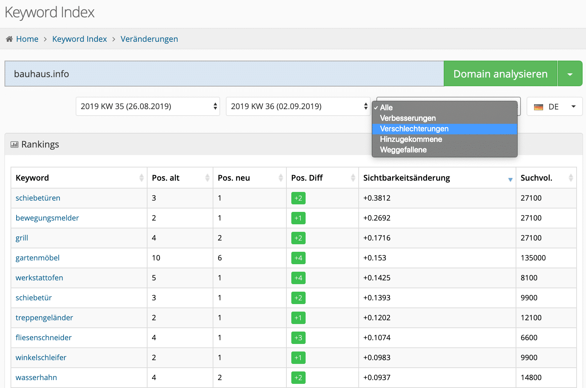The image size is (586, 388).
Task: Open the DE country dropdown
Action: 555,107
